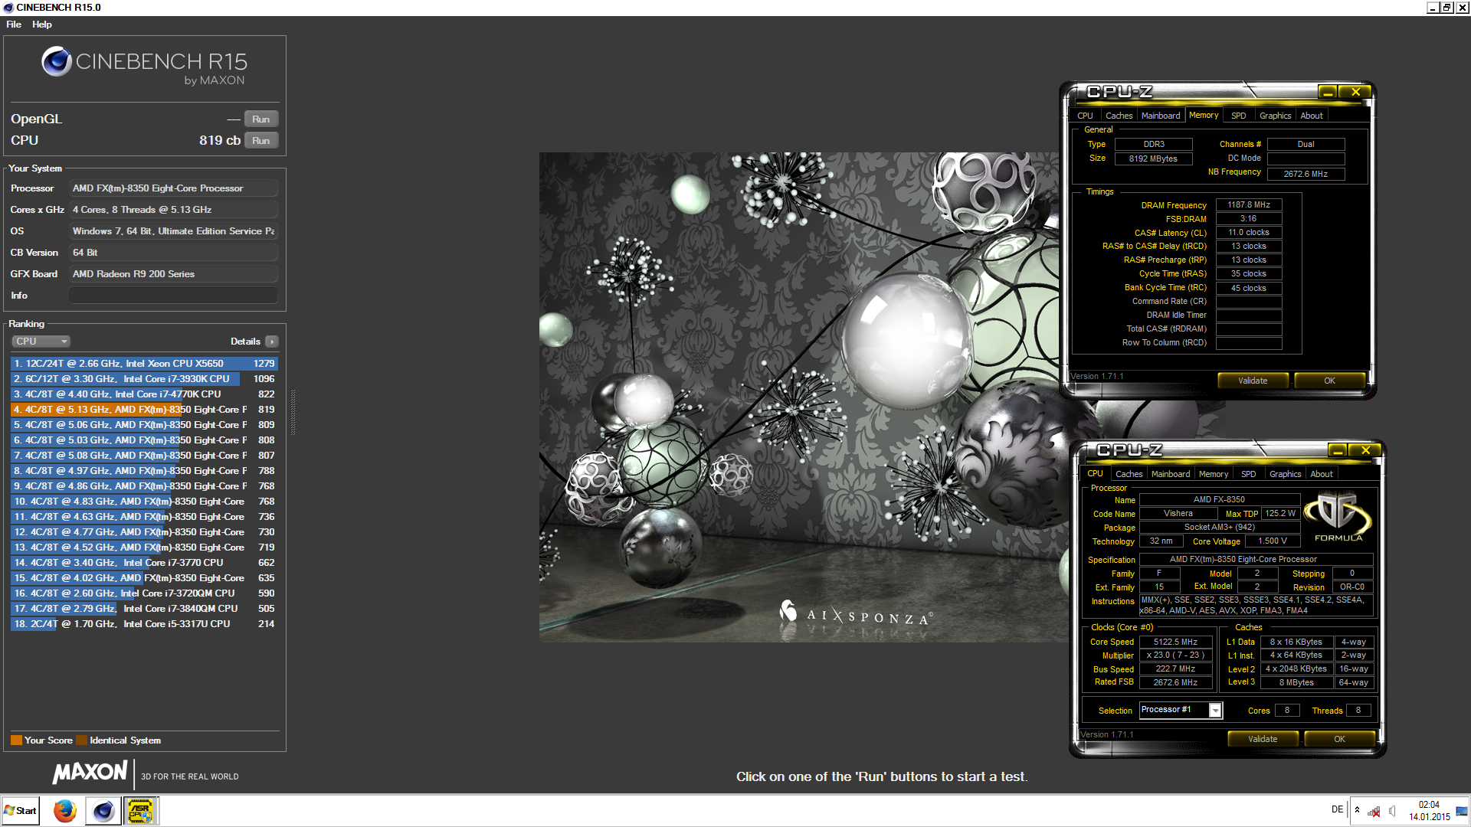1471x827 pixels.
Task: Click the Cinebench panel resize handle
Action: click(x=293, y=413)
